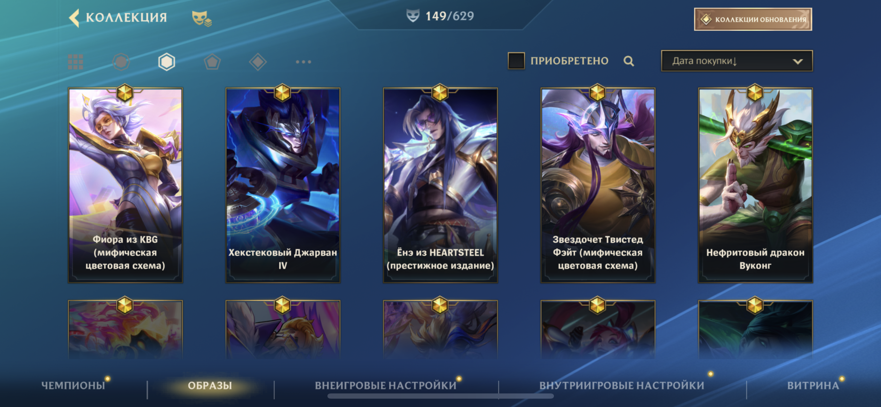Filter skins by the diamond rarity icon
This screenshot has width=881, height=407.
tap(258, 62)
